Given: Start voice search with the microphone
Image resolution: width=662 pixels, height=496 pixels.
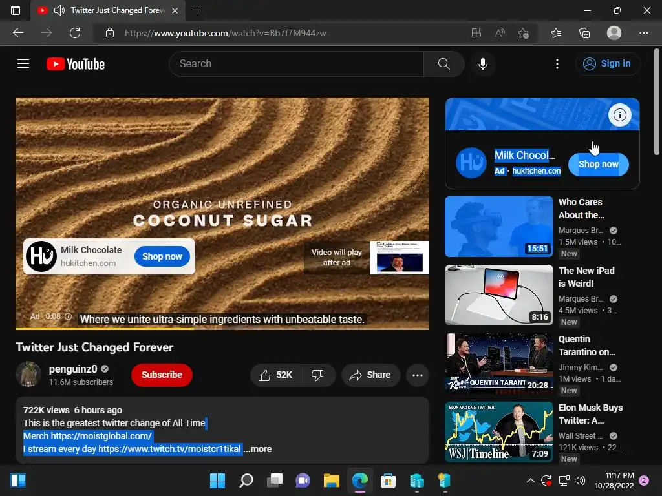Looking at the screenshot, I should coord(482,64).
